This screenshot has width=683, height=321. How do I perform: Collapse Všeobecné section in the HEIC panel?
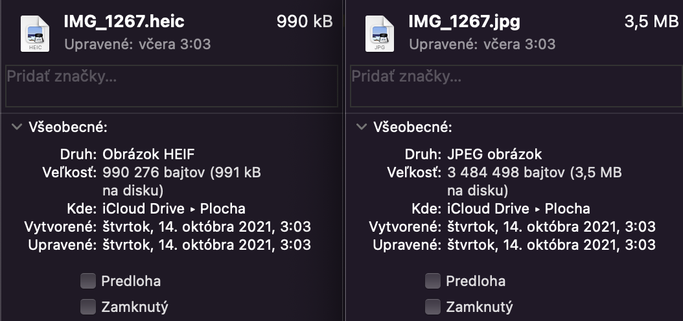click(x=16, y=127)
